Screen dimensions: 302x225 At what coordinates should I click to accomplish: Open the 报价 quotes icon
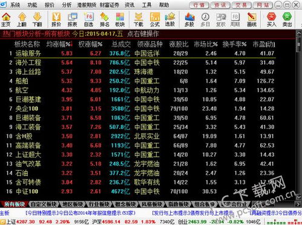click(x=56, y=20)
